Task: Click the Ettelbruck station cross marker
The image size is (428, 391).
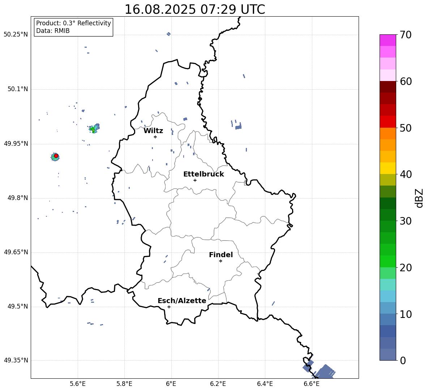Action: click(x=195, y=180)
